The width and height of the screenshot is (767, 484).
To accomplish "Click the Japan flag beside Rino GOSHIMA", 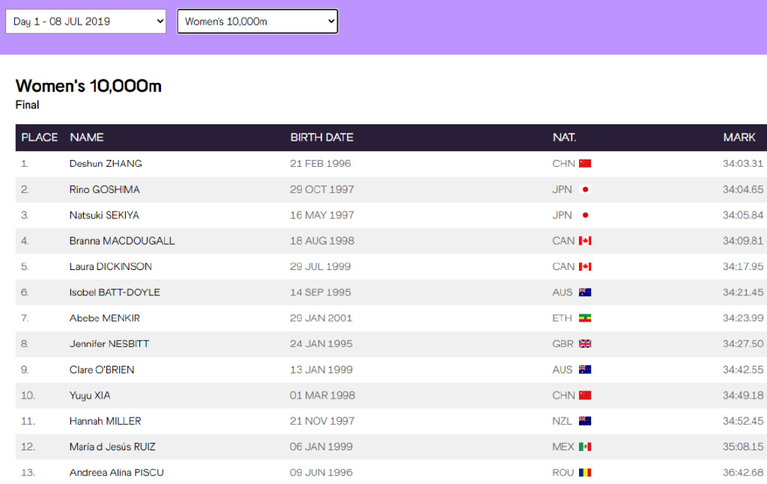I will tap(585, 190).
